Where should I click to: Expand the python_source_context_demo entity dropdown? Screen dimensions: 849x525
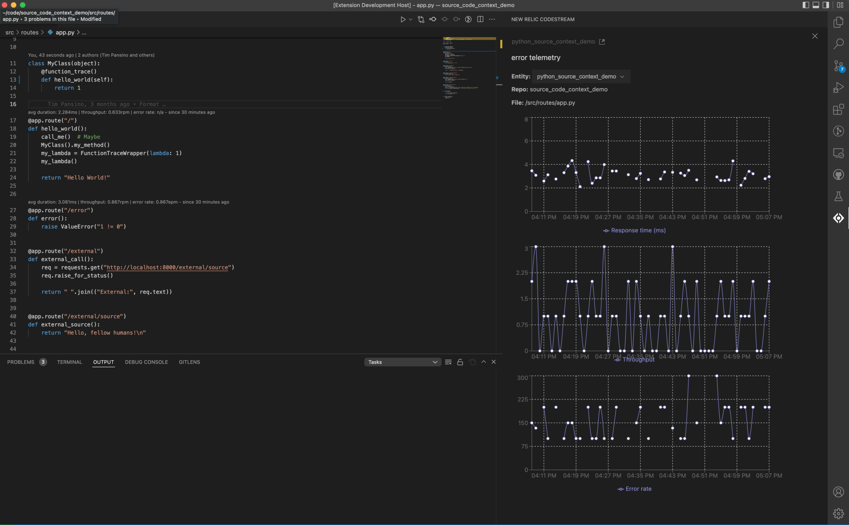[x=623, y=76]
